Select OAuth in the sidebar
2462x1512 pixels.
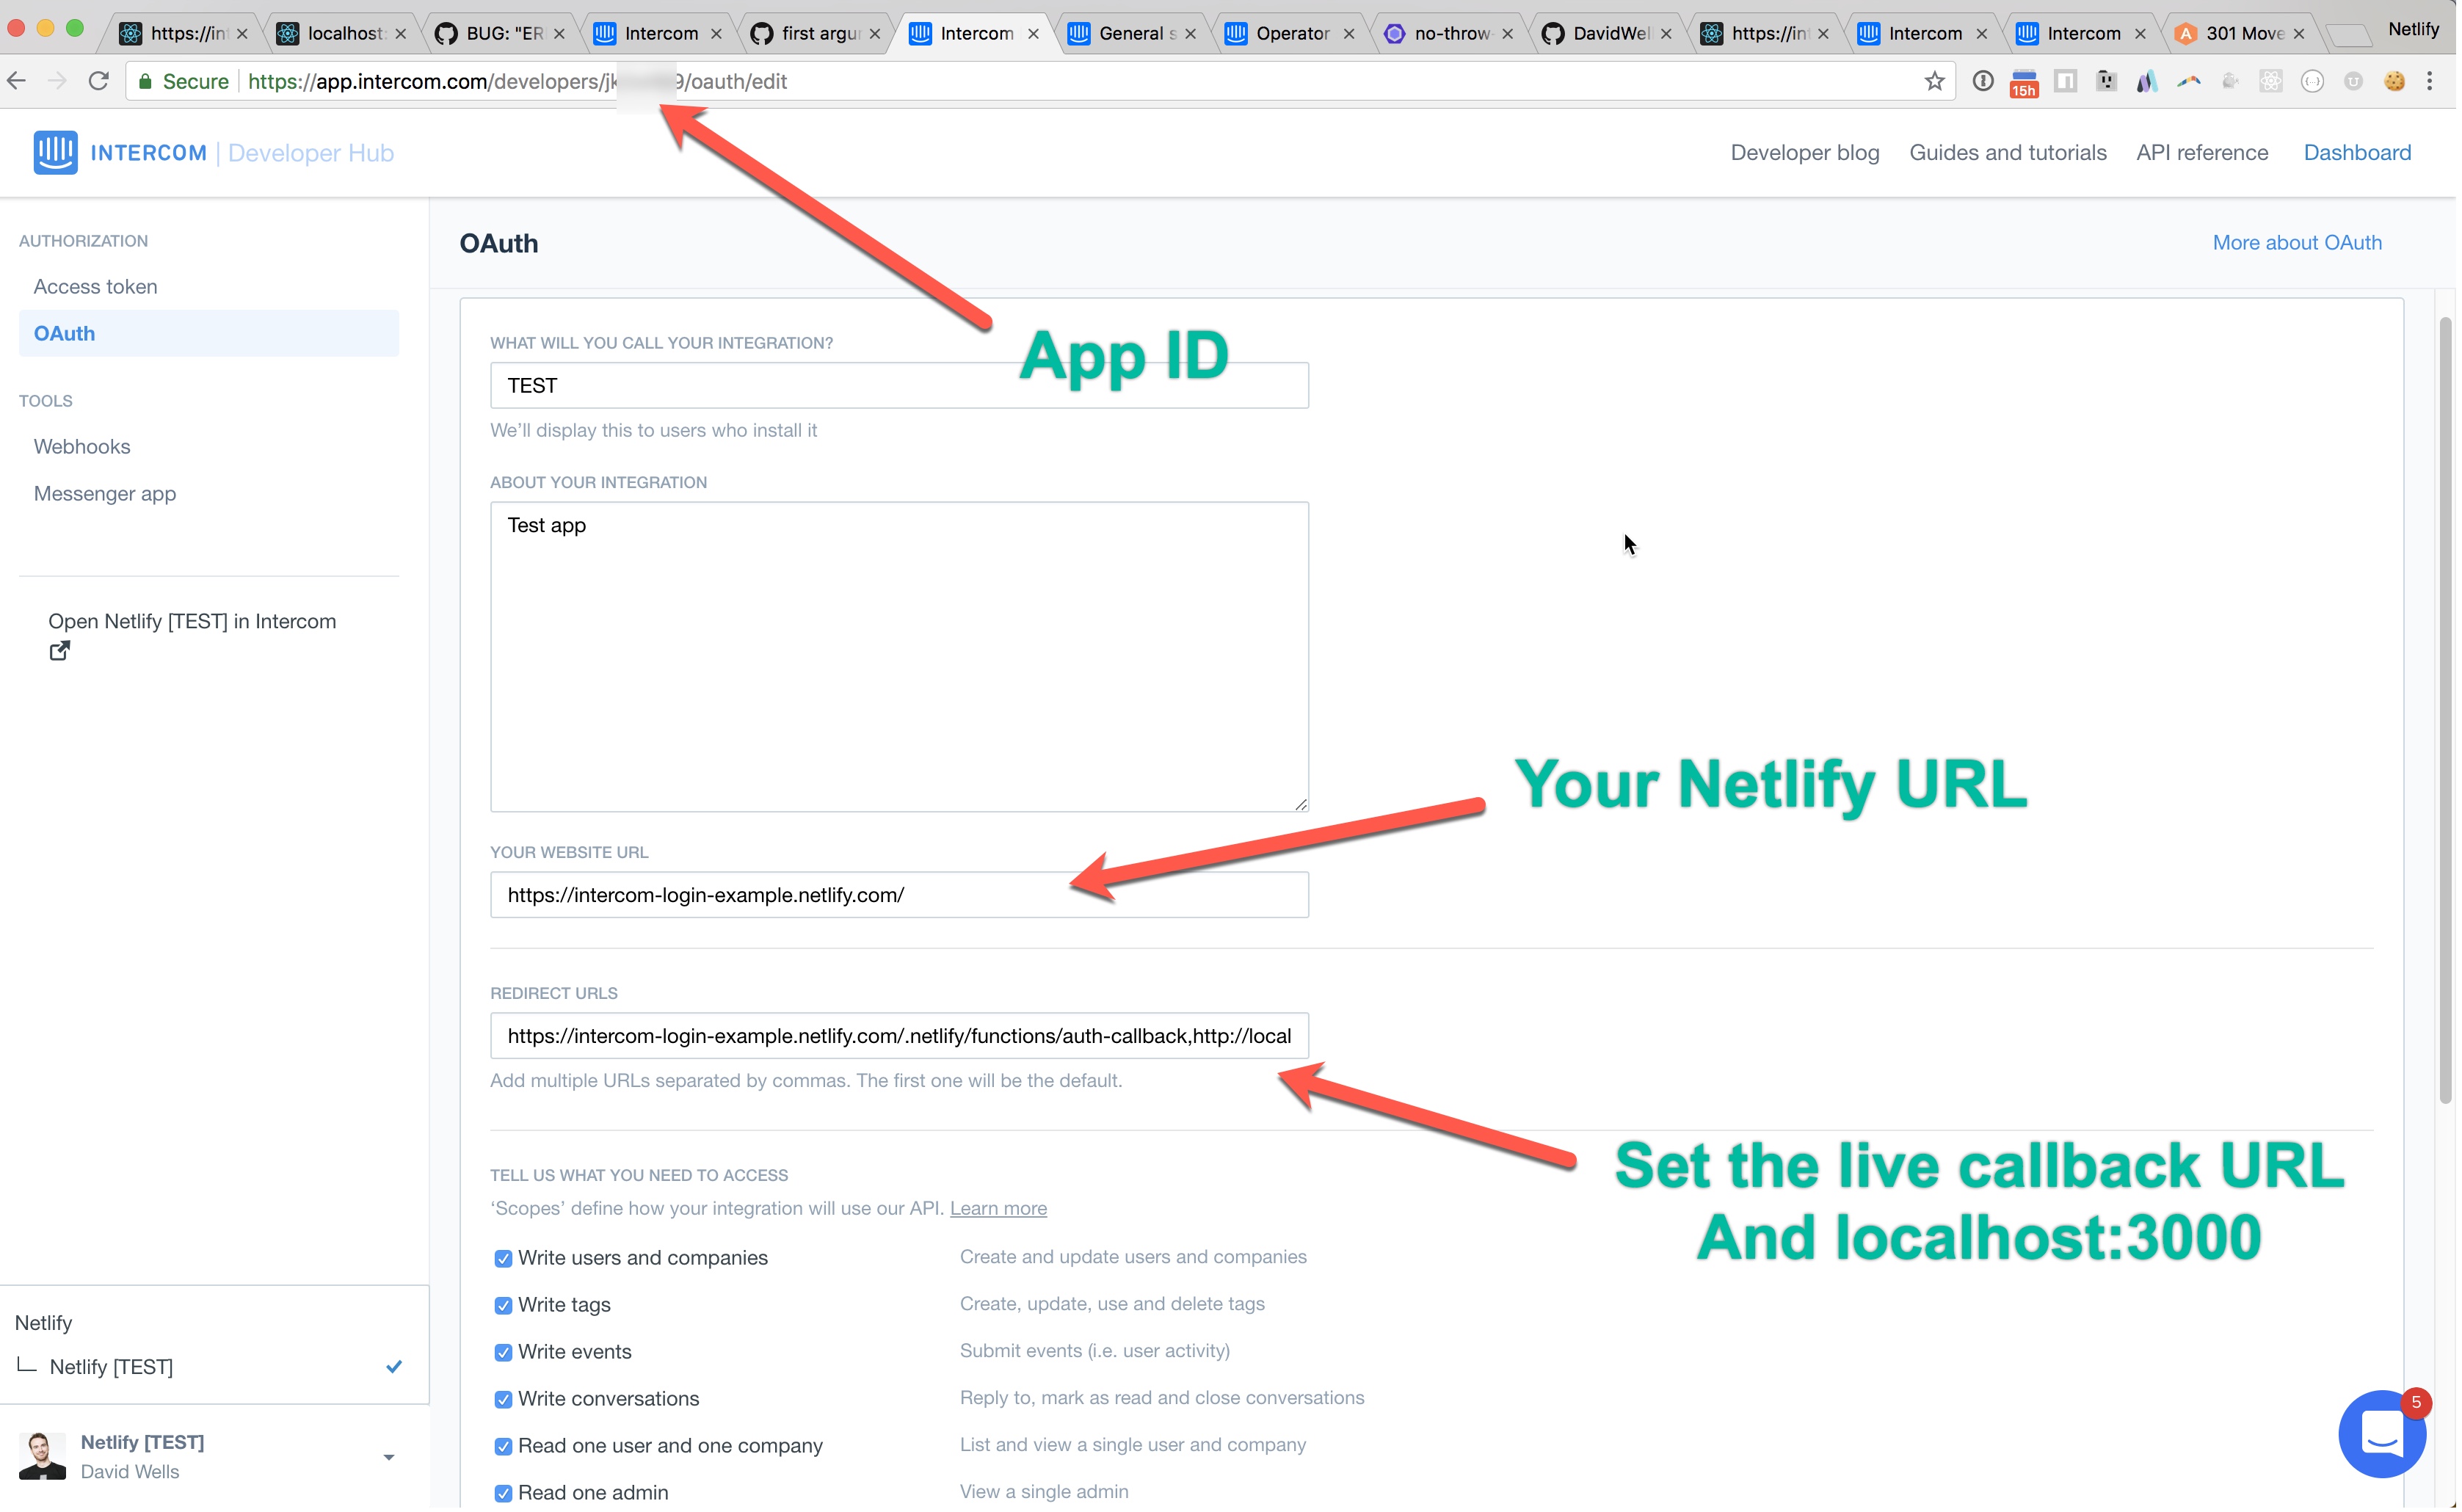pyautogui.click(x=209, y=334)
